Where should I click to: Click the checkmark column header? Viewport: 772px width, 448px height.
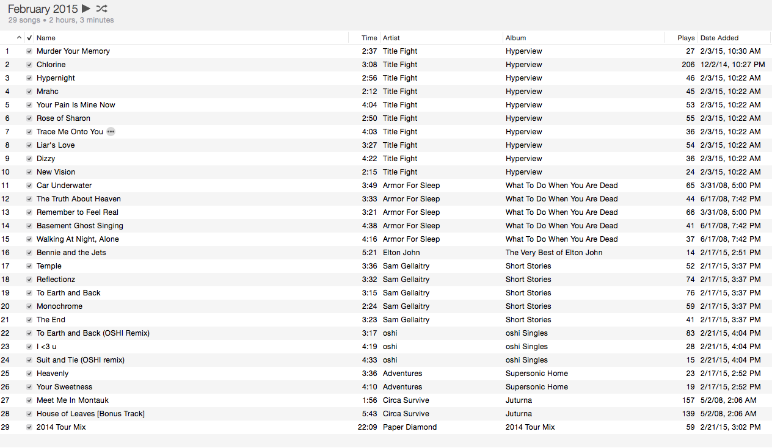click(x=29, y=38)
